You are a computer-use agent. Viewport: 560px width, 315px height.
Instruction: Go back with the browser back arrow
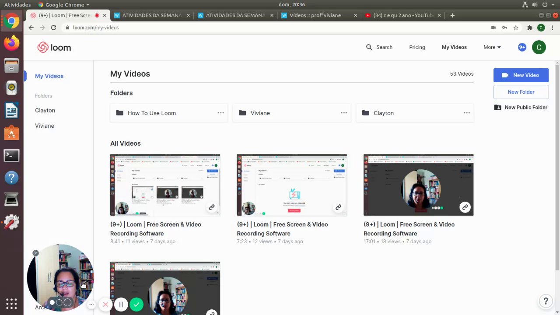point(31,28)
